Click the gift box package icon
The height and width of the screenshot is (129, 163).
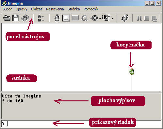25,18
